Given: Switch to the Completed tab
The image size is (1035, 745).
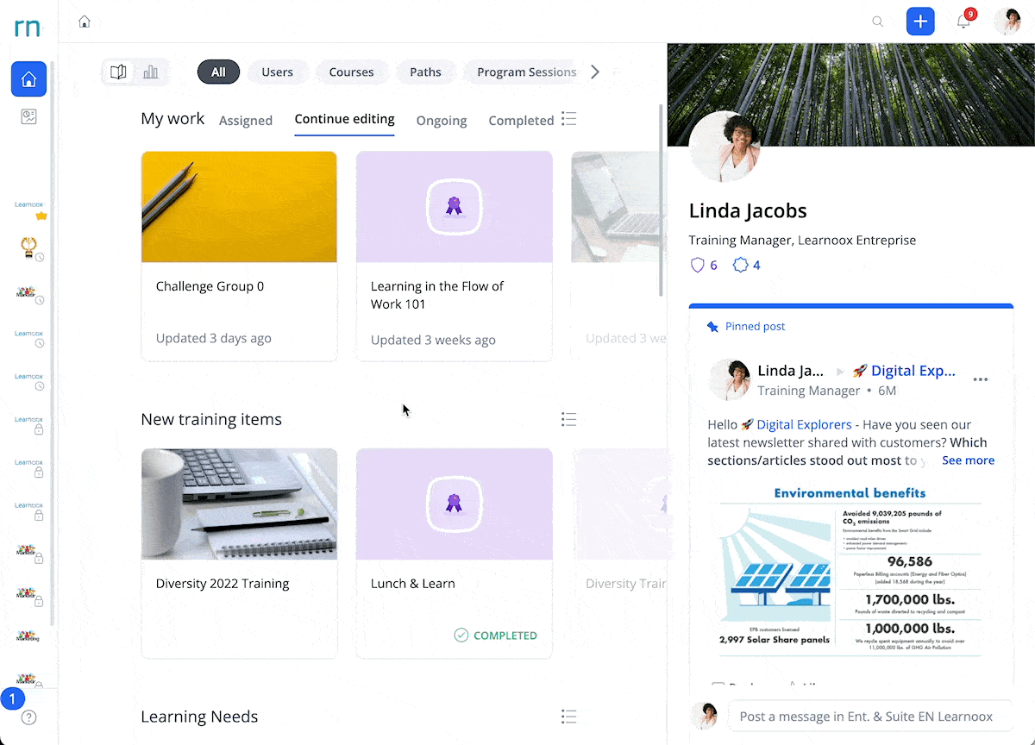Looking at the screenshot, I should 521,121.
